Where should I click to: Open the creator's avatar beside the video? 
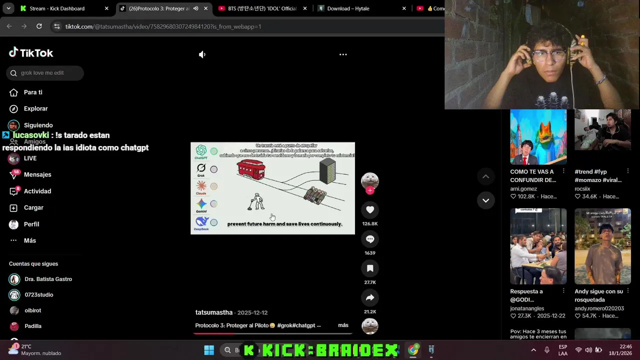[370, 180]
